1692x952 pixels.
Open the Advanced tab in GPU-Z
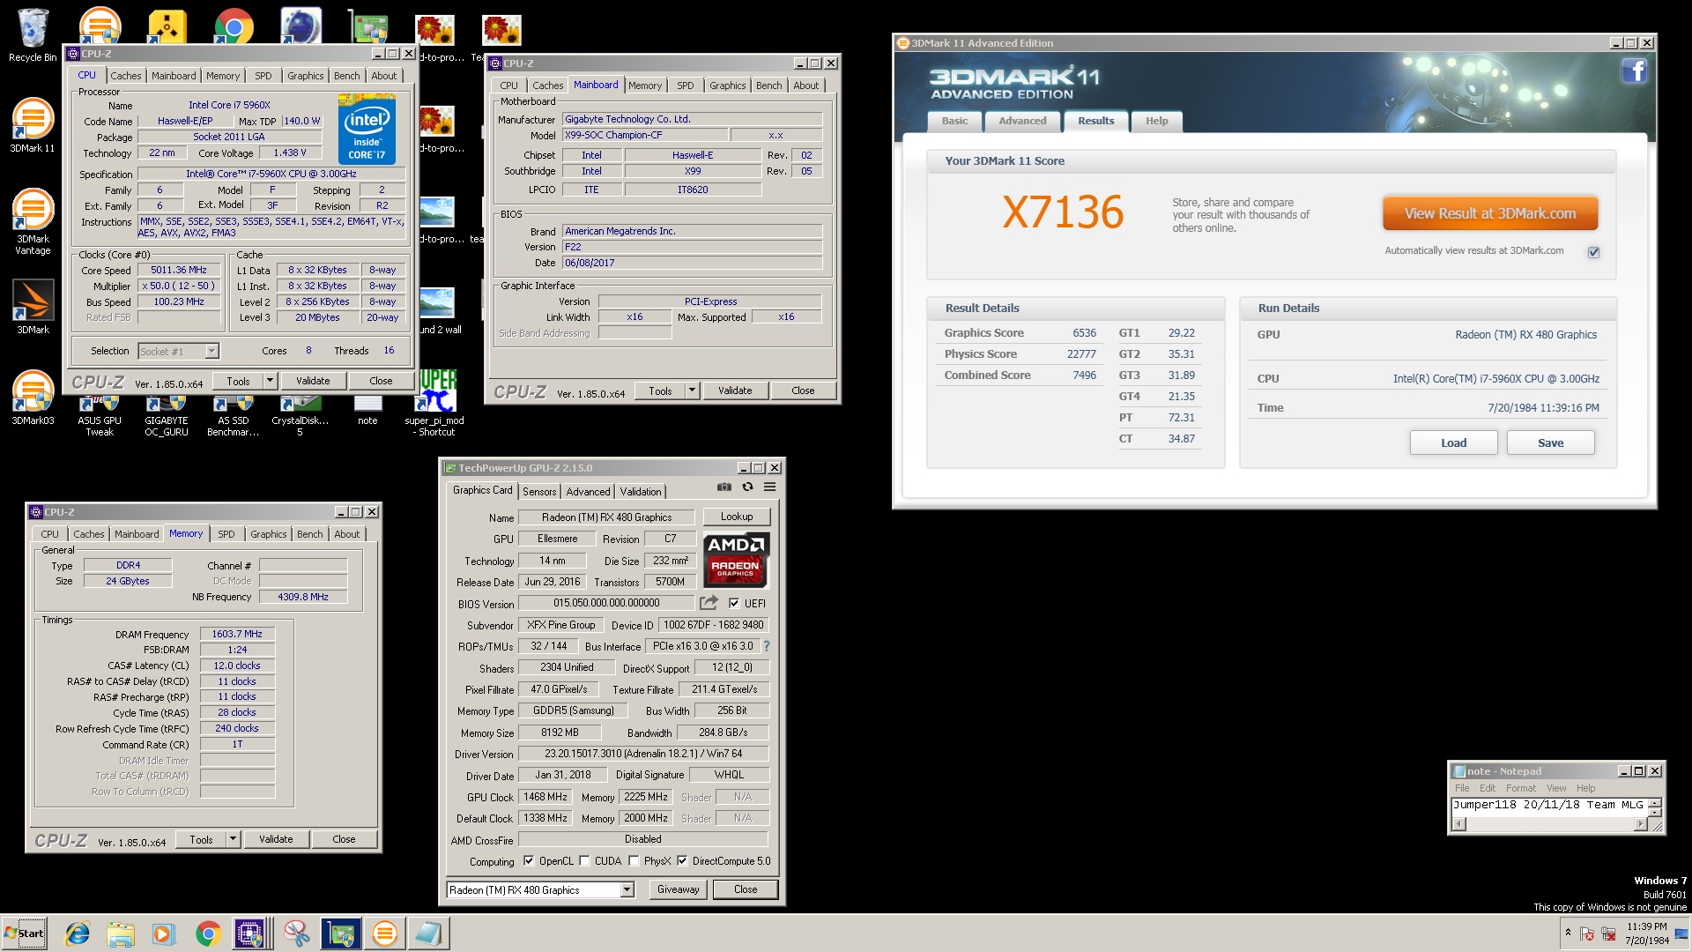point(588,492)
